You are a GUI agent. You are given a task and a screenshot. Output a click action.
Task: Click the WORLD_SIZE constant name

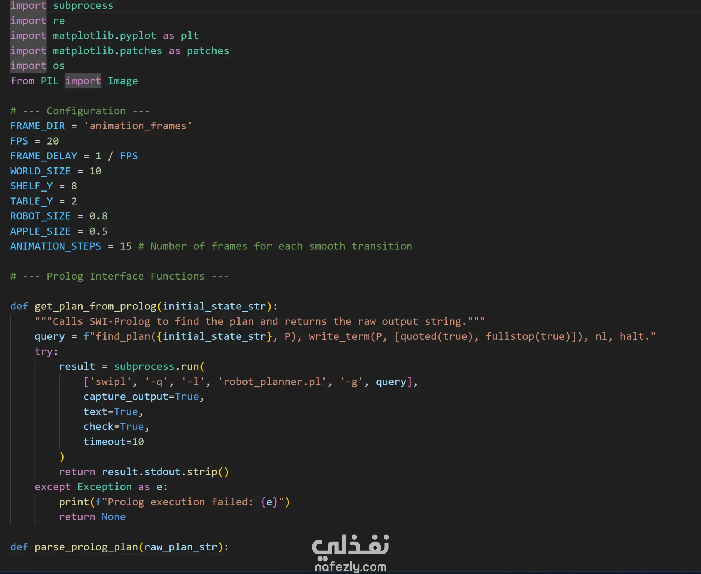click(40, 171)
